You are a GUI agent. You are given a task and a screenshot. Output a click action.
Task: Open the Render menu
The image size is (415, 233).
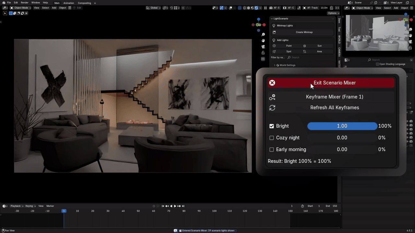[25, 3]
